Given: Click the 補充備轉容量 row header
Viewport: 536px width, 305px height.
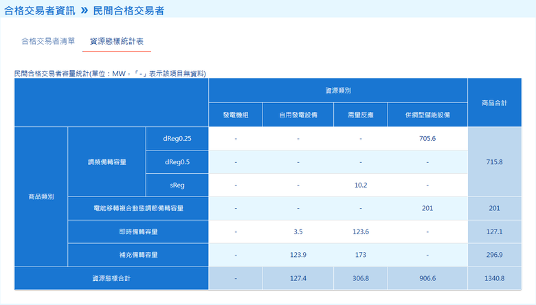Looking at the screenshot, I should 138,255.
